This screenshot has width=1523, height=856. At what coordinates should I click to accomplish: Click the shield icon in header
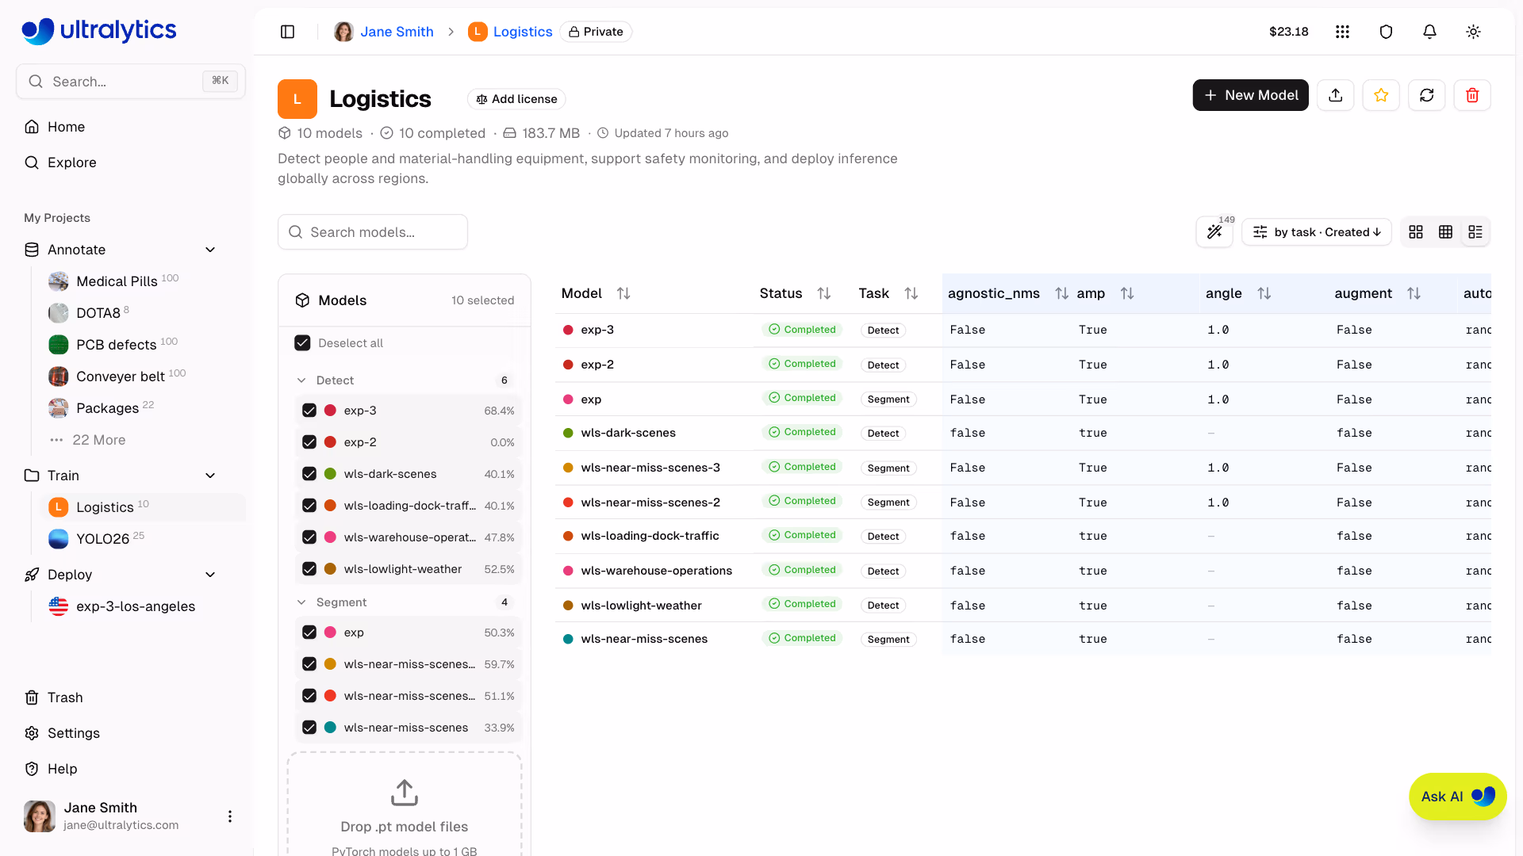click(x=1386, y=32)
